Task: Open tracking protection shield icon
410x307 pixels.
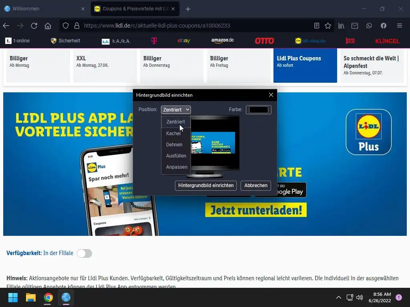Action: click(x=66, y=26)
